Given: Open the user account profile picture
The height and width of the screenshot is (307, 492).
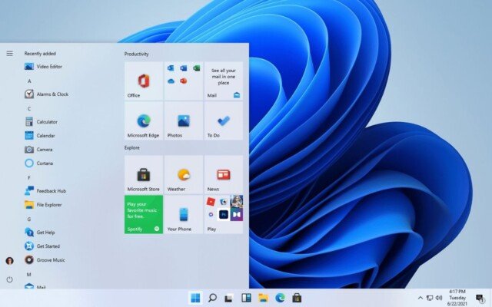Looking at the screenshot, I should click(9, 261).
